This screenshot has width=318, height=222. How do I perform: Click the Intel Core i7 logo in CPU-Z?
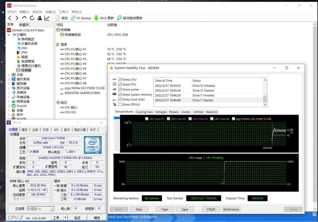tap(93, 145)
